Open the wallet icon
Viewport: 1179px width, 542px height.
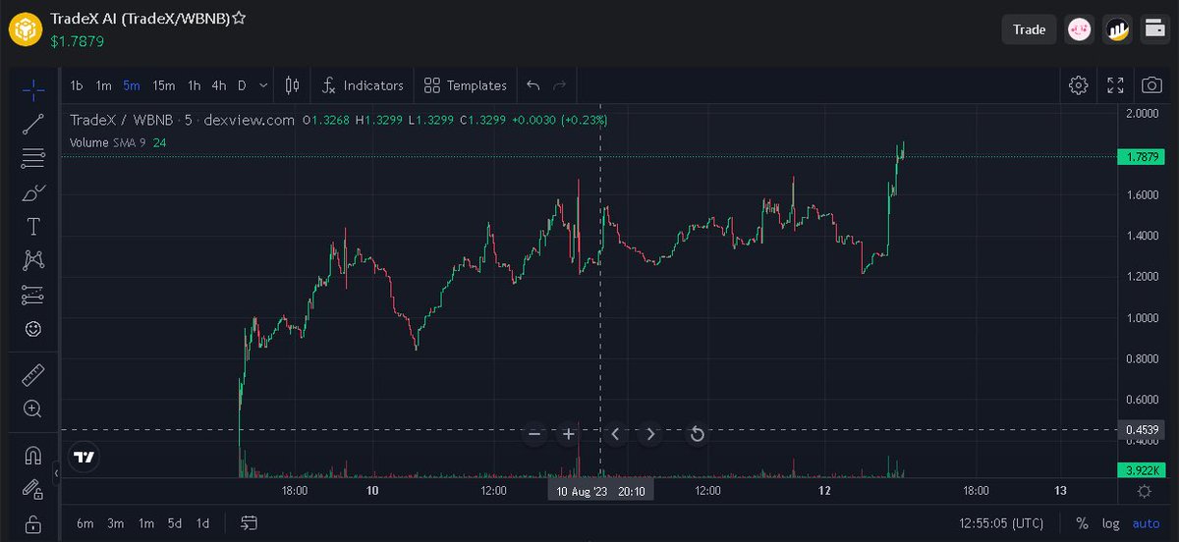point(1153,29)
